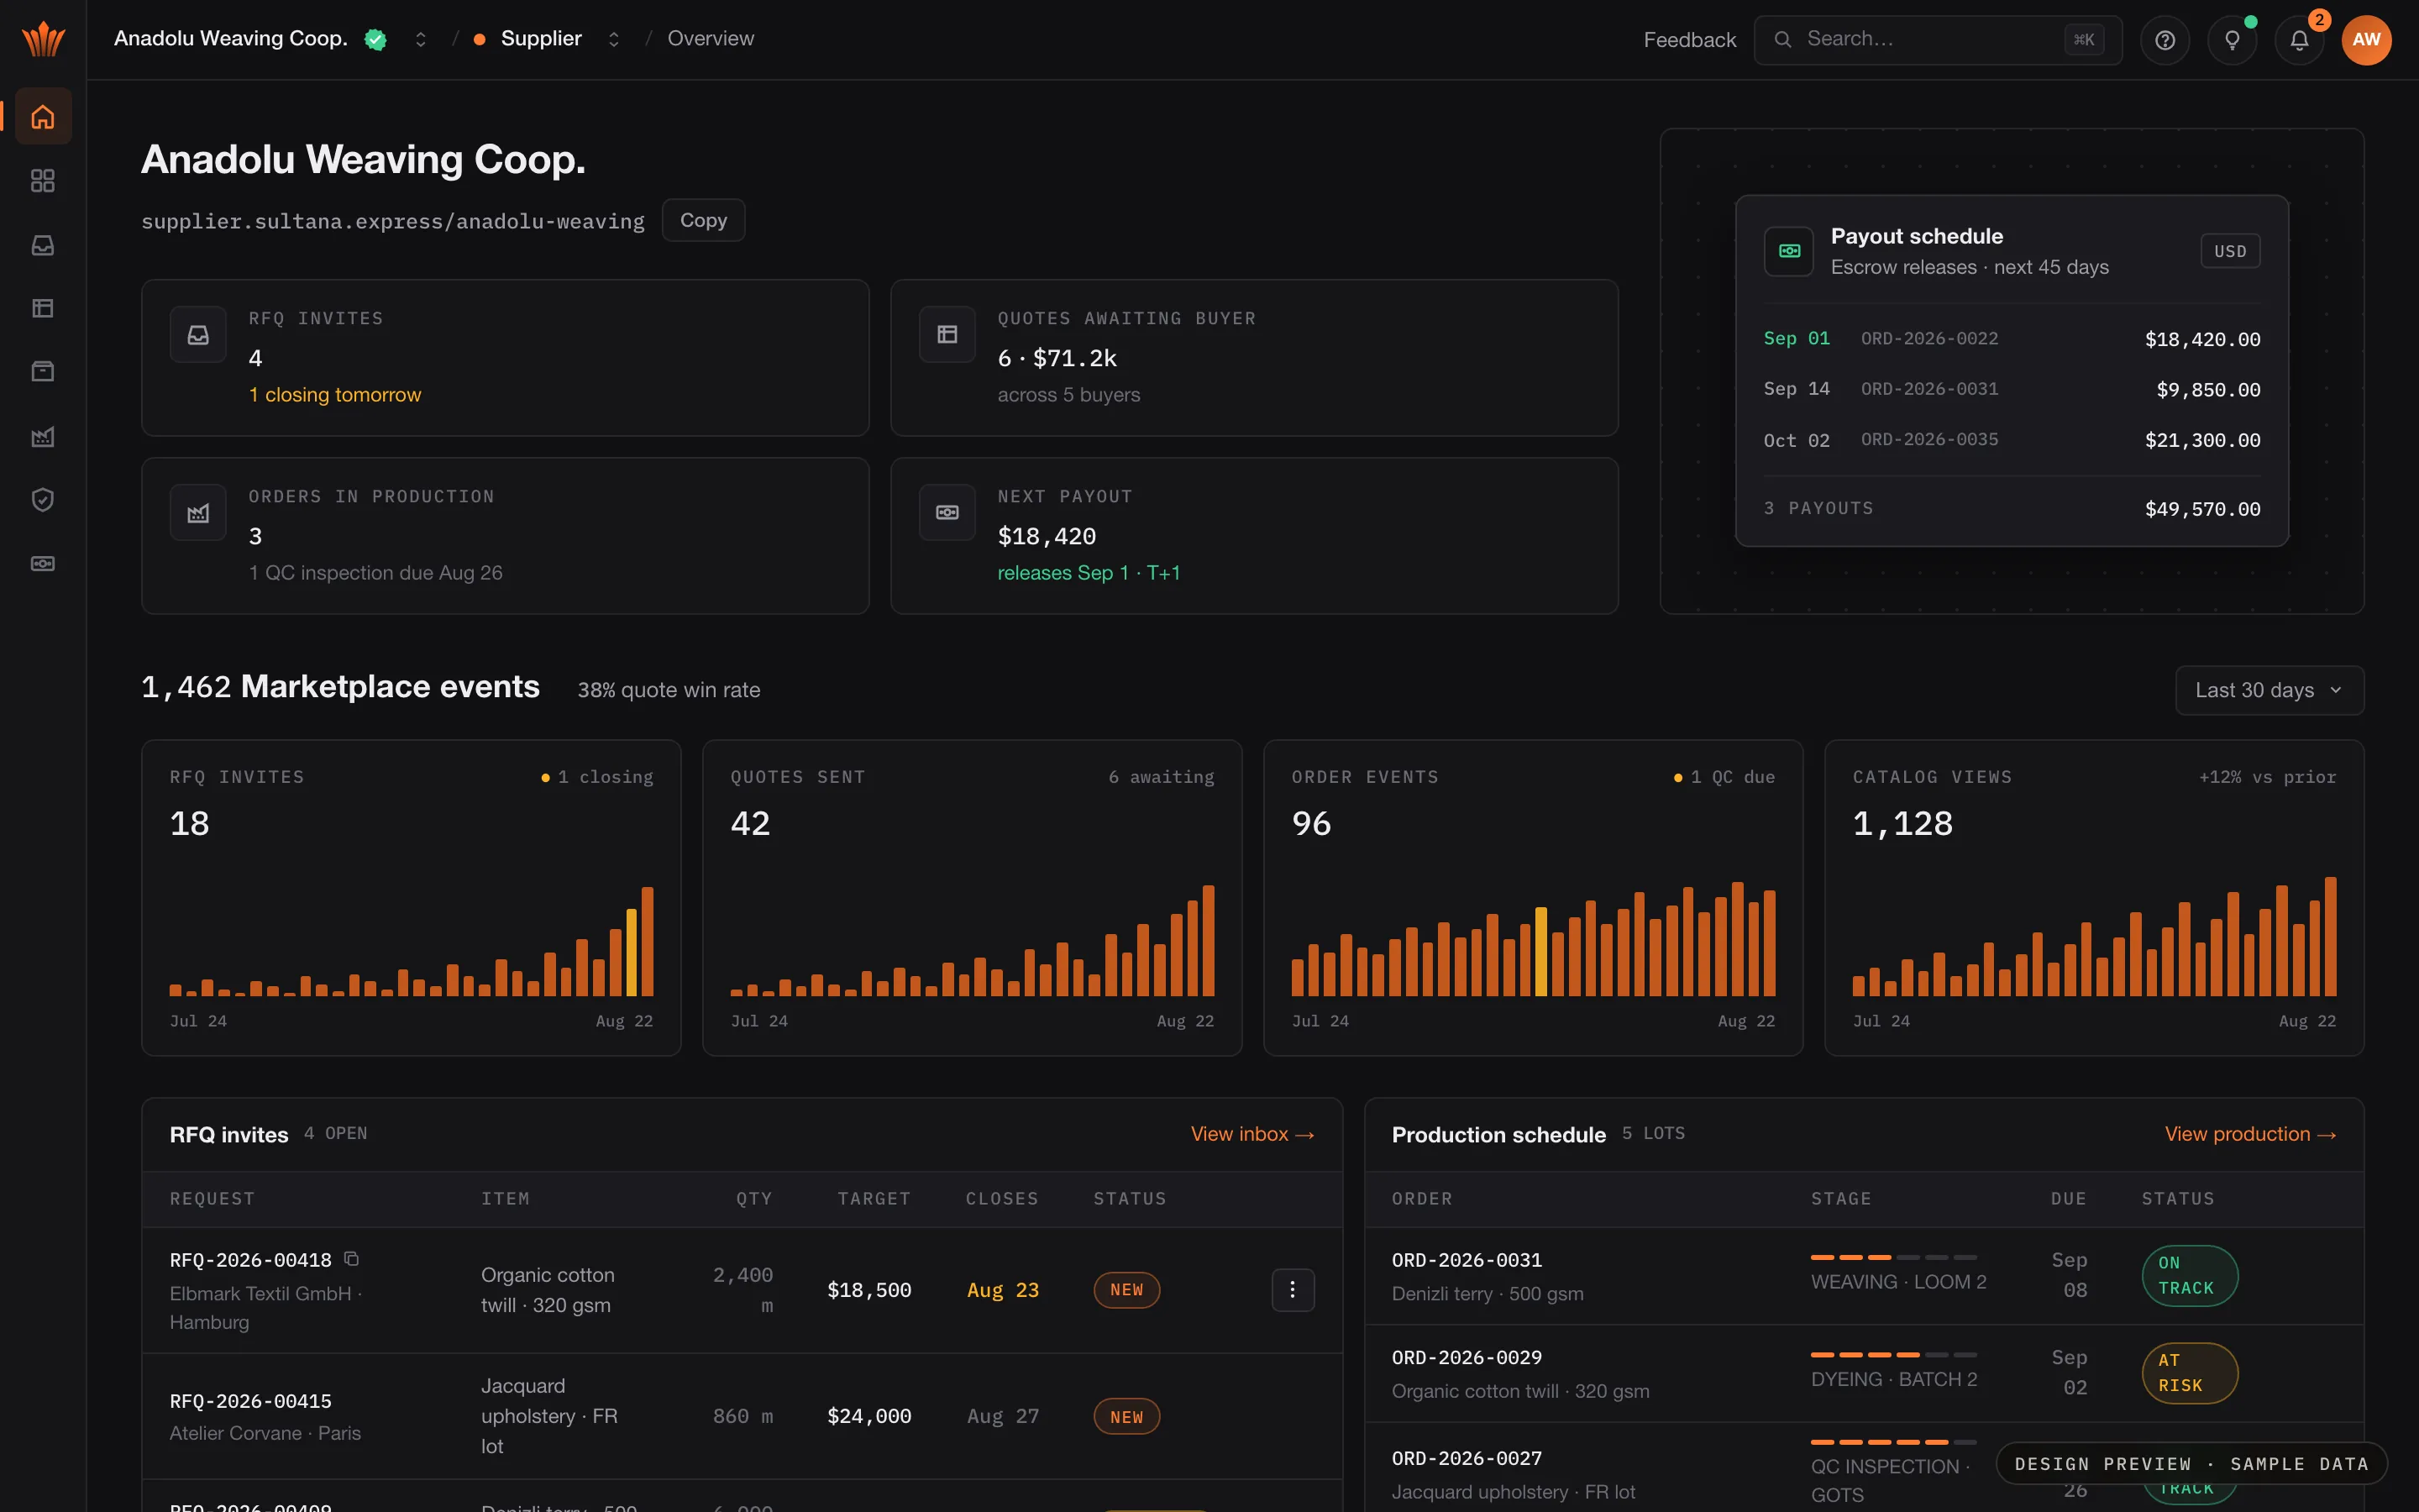Click the Payout schedule cash icon
This screenshot has height=1512, width=2419.
click(1789, 251)
